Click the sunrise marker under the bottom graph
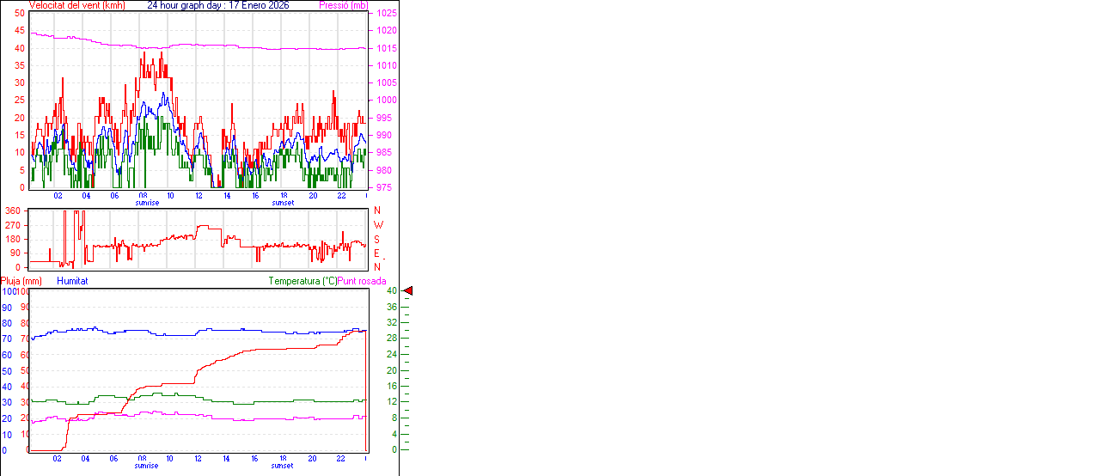The width and height of the screenshot is (1100, 476). pyautogui.click(x=147, y=466)
